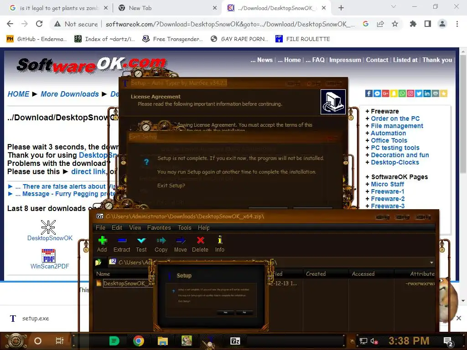This screenshot has height=350, width=467.
Task: Open the File menu in 7-Zip
Action: coord(100,227)
